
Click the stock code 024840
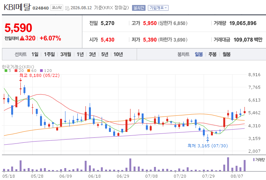tap(40, 8)
